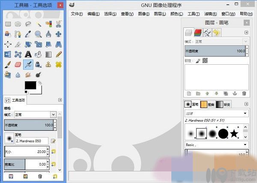The width and height of the screenshot is (257, 183).
Task: Select the Zoom magnifier tool
Action: (x=38, y=34)
